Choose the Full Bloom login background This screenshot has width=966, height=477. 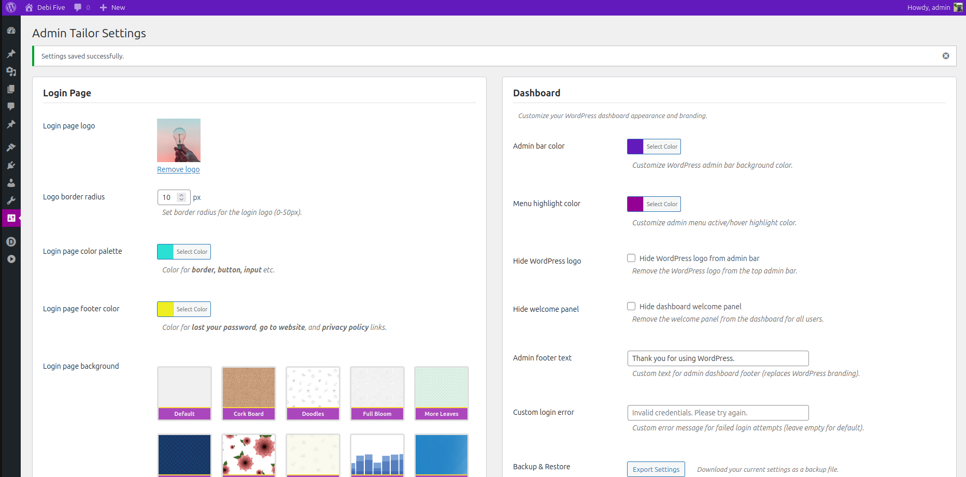(x=377, y=394)
